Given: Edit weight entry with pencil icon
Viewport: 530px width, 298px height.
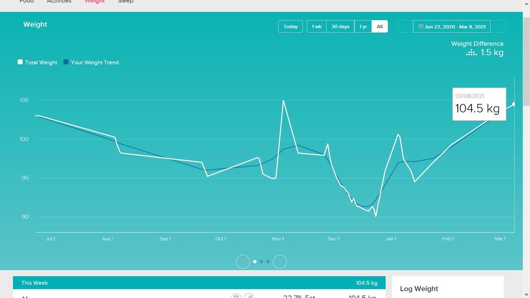Looking at the screenshot, I should 249,296.
